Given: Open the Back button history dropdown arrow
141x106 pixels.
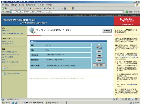Looking at the screenshot, I should coord(9,8).
